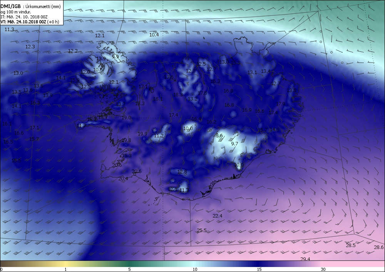Click the 16.1 value at the left edge

coord(7,124)
